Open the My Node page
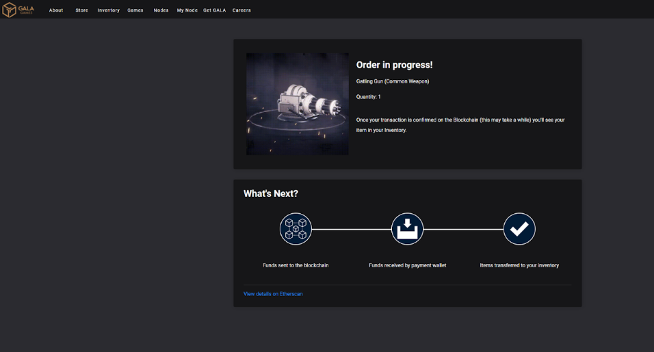Screen dimensions: 654x352 tap(187, 10)
